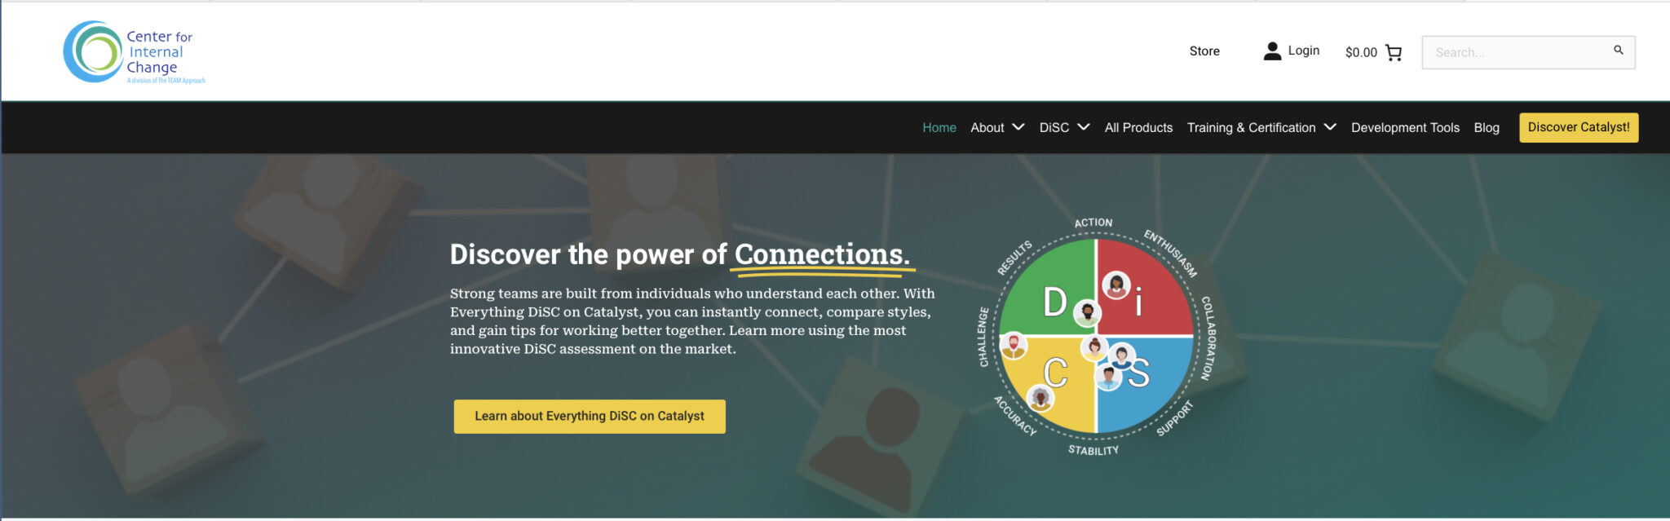The height and width of the screenshot is (521, 1670).
Task: Click the ENTHUSIASM label on the DiSC circle
Action: 1170,253
